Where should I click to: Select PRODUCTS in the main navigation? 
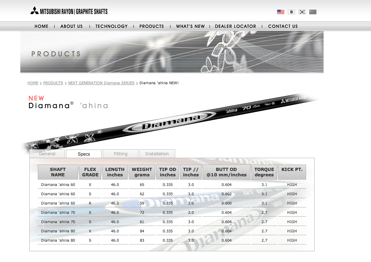(151, 26)
